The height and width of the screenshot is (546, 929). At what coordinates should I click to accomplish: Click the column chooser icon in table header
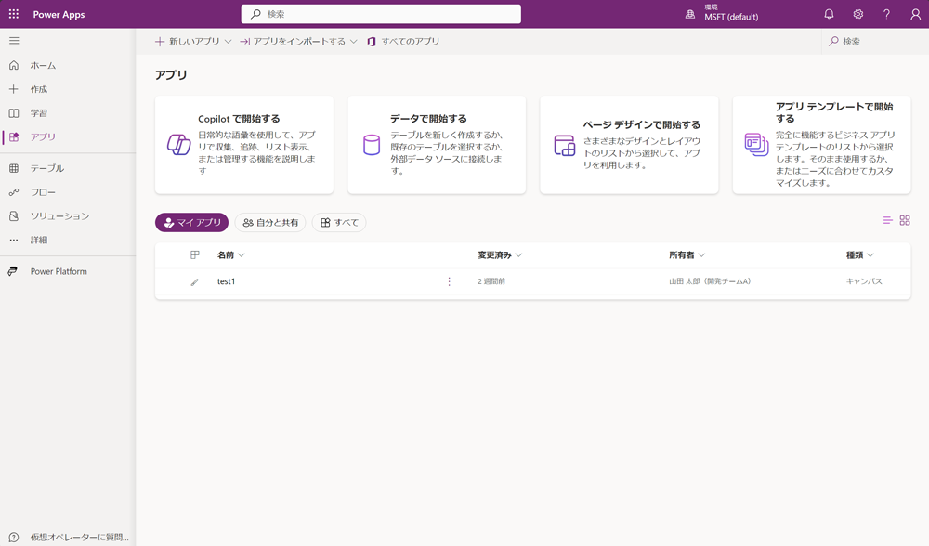195,254
